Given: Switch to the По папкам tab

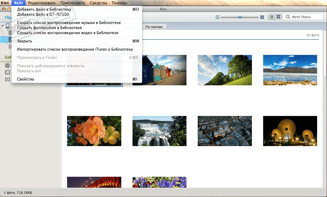Looking at the screenshot, I should (154, 27).
